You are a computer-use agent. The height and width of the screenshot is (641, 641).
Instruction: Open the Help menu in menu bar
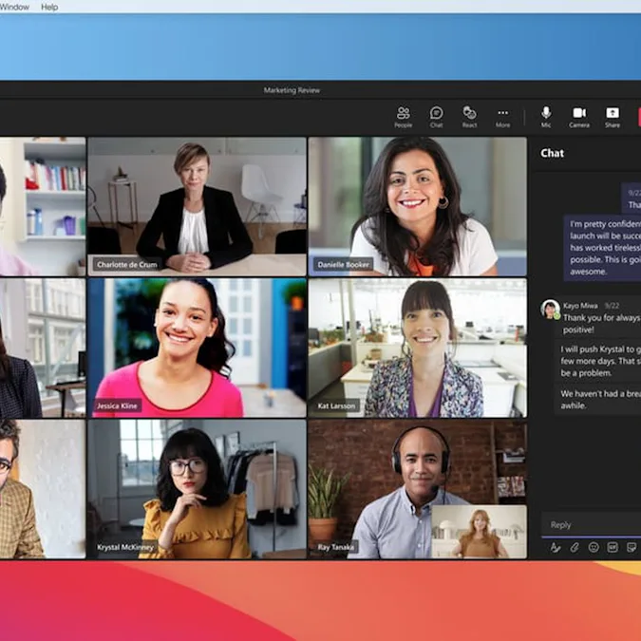49,7
